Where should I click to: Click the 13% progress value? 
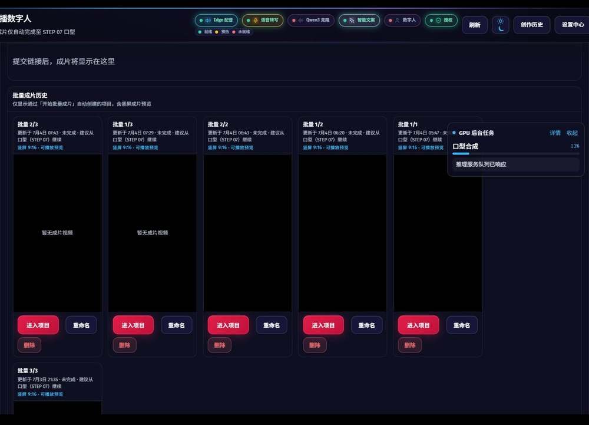(x=575, y=146)
